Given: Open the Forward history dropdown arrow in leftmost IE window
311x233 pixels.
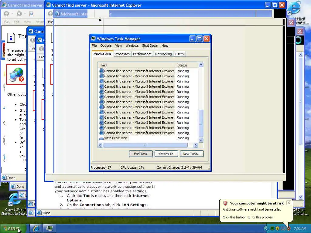Looking at the screenshot, I should [x=25, y=14].
